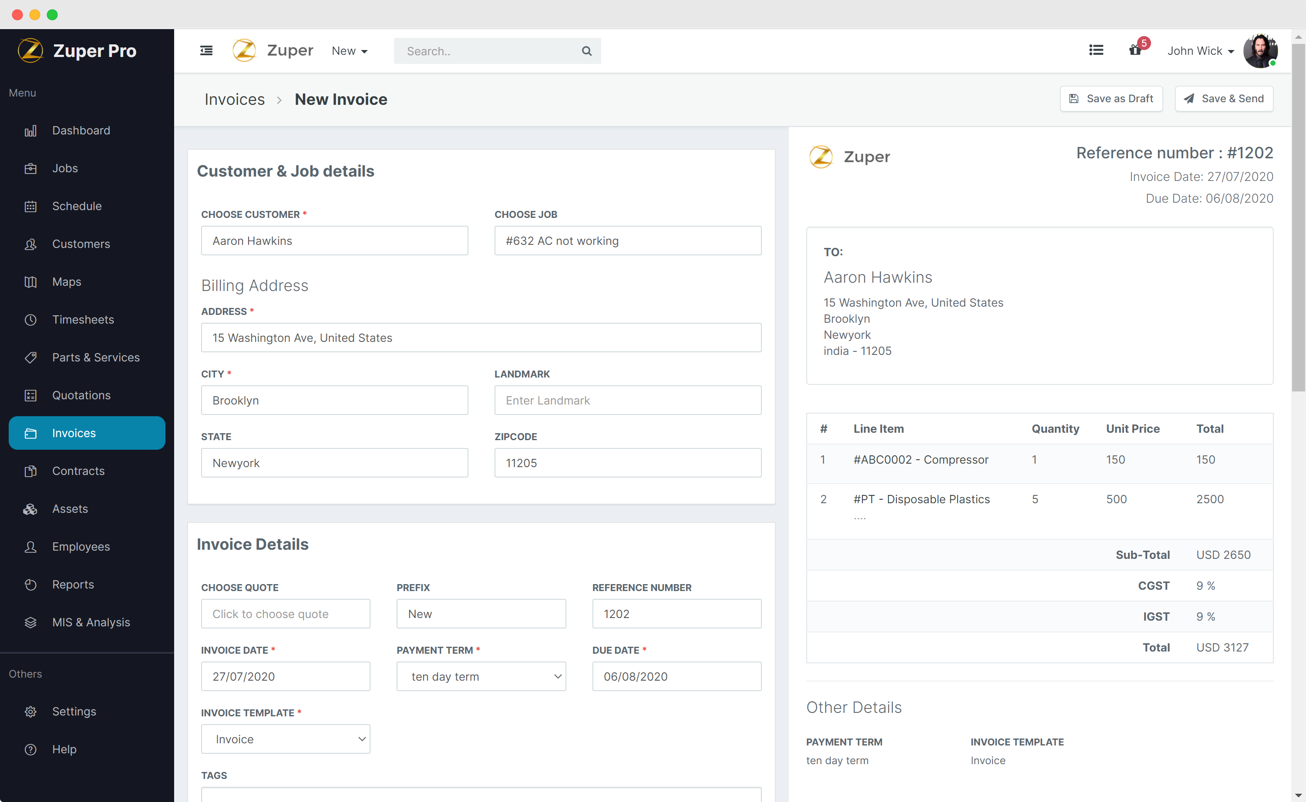Open Parts & Services tag icon

pos(31,358)
